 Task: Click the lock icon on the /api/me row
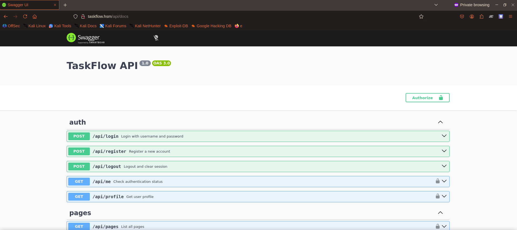(438, 181)
